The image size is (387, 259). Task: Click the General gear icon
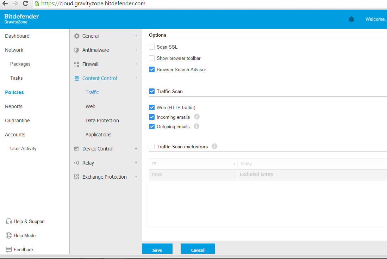coord(76,36)
